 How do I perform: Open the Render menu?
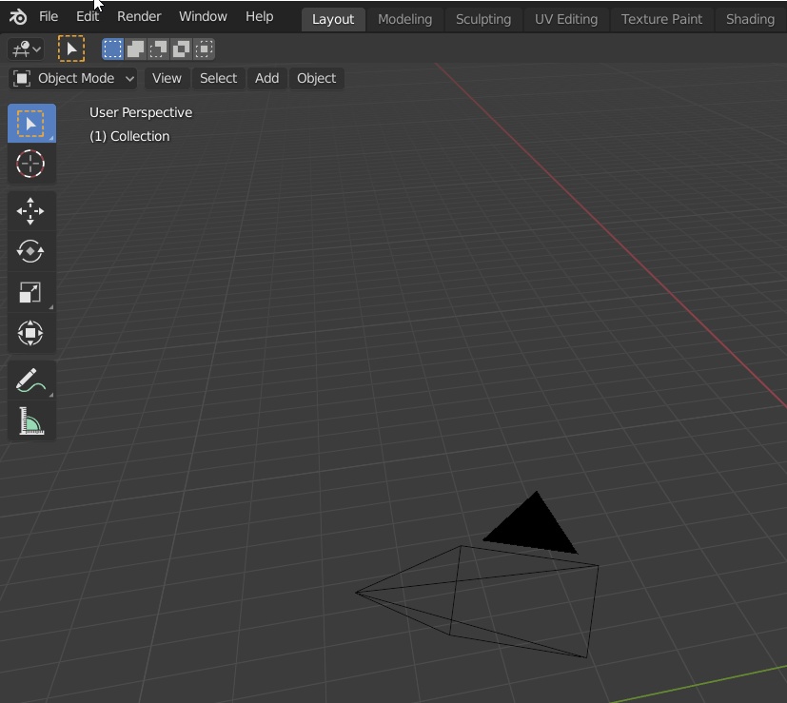[x=139, y=16]
